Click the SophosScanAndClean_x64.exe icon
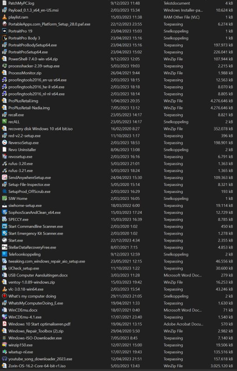 click(x=4, y=212)
